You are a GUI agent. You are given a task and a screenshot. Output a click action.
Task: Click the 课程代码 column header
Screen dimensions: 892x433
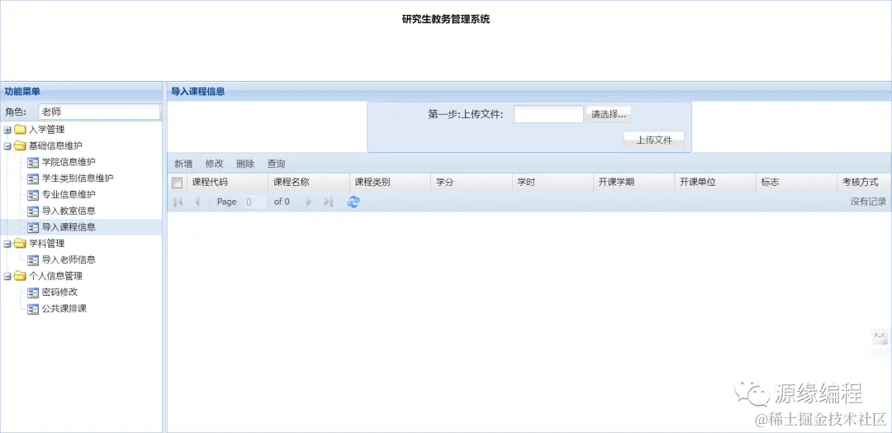(x=227, y=183)
